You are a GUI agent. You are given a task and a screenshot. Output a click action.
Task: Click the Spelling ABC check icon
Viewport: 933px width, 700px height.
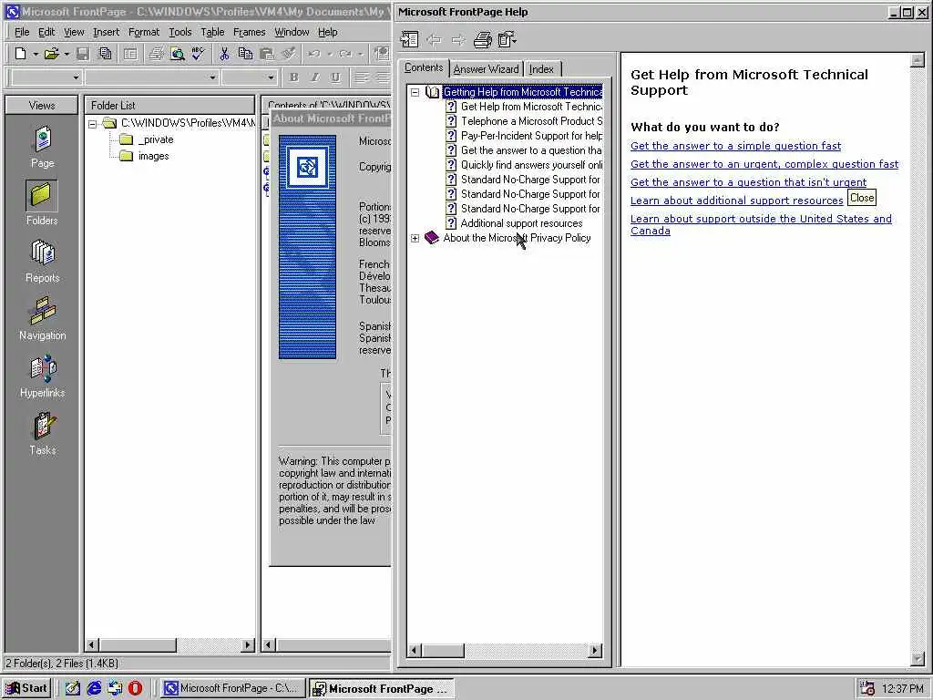198,54
